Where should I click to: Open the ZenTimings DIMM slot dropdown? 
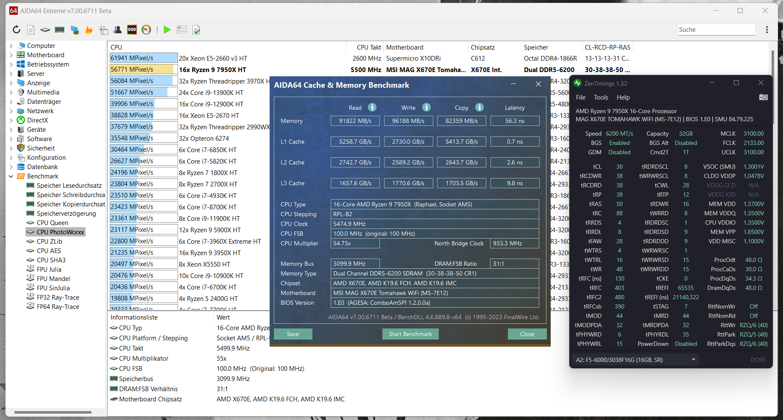[x=635, y=360]
